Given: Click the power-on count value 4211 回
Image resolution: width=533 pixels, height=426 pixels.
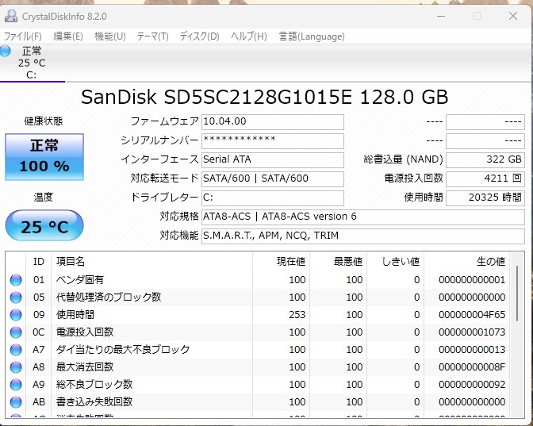Looking at the screenshot, I should pos(485,178).
